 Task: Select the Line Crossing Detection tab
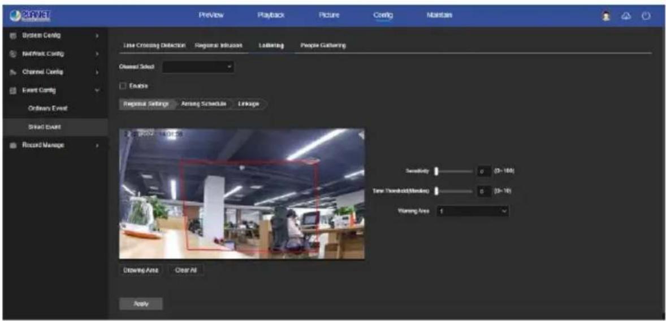[154, 45]
